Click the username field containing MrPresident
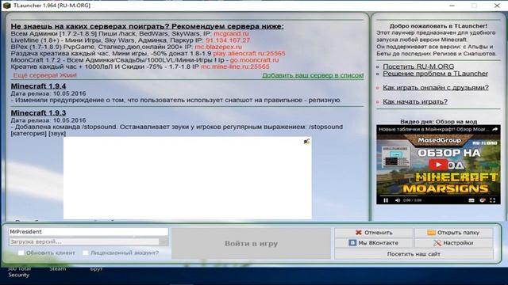Screen dimensions: 508x285 pyautogui.click(x=88, y=232)
